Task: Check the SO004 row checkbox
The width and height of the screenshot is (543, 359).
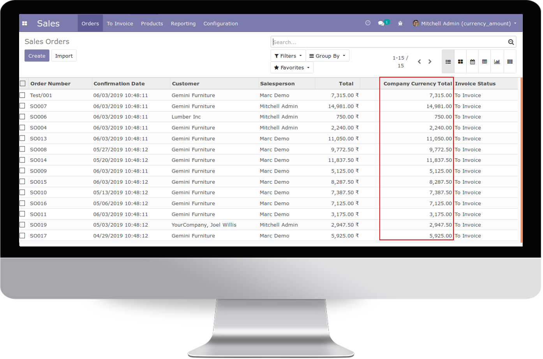Action: click(22, 127)
